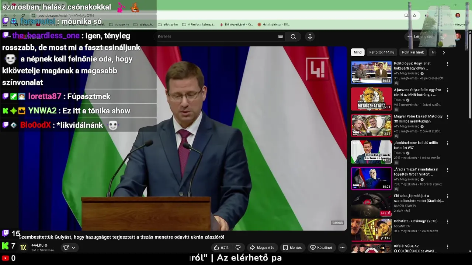Like the video with thumbs-up button

pos(221,248)
